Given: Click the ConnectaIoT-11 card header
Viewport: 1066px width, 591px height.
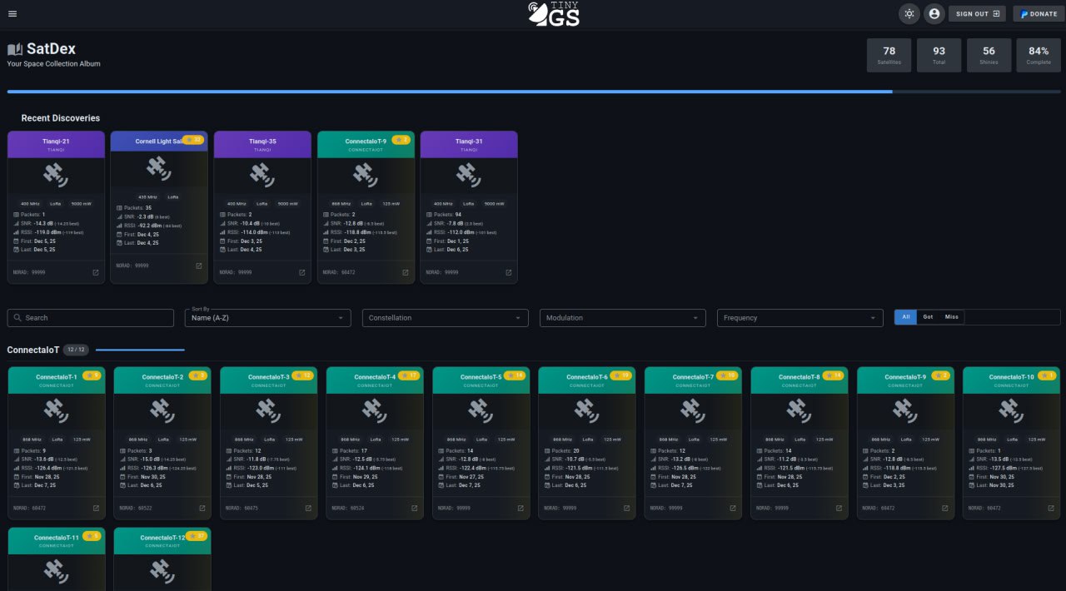Looking at the screenshot, I should click(x=57, y=541).
